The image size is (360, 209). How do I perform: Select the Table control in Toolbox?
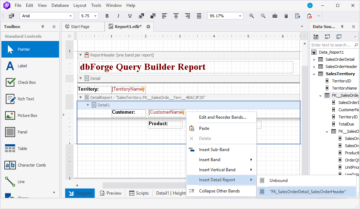30,149
